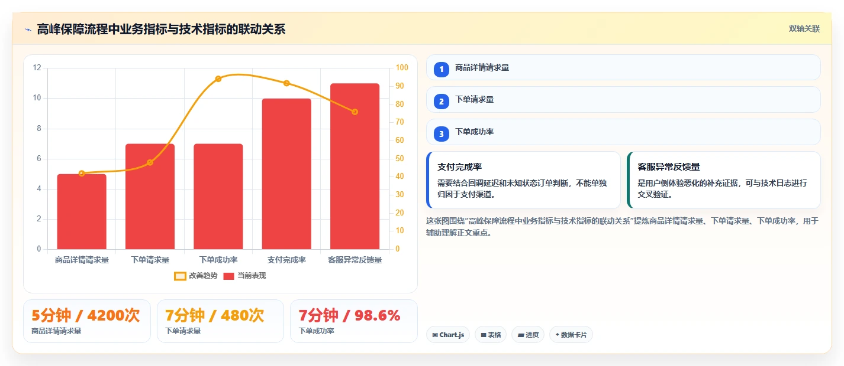
Task: Click the trend line point above 商品详情请求量 bar
Action: point(82,174)
